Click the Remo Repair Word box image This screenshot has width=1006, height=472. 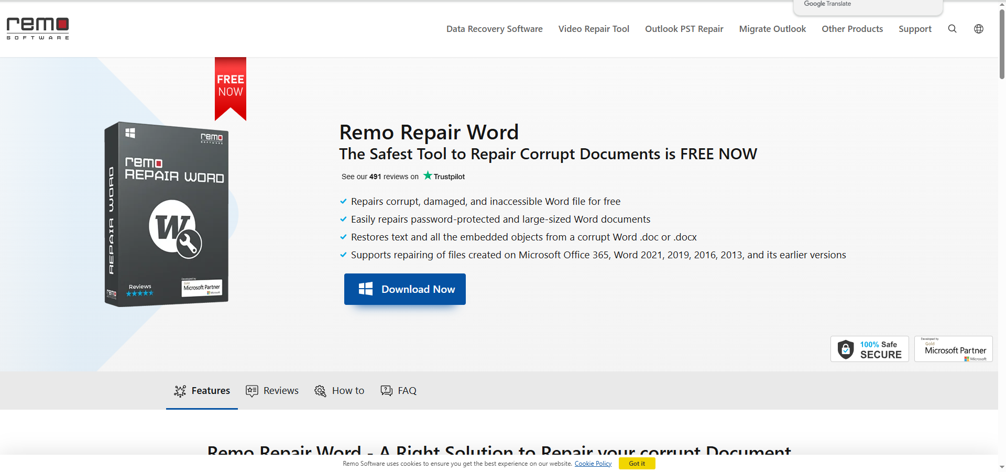tap(167, 214)
